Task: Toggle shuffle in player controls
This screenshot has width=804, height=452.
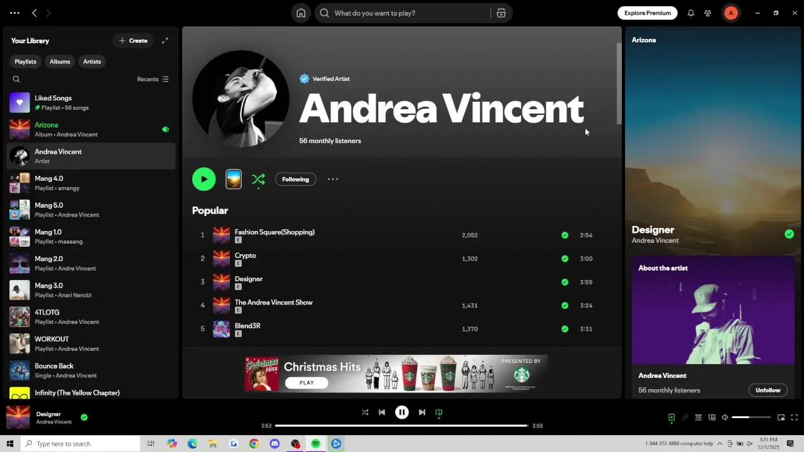Action: [365, 412]
